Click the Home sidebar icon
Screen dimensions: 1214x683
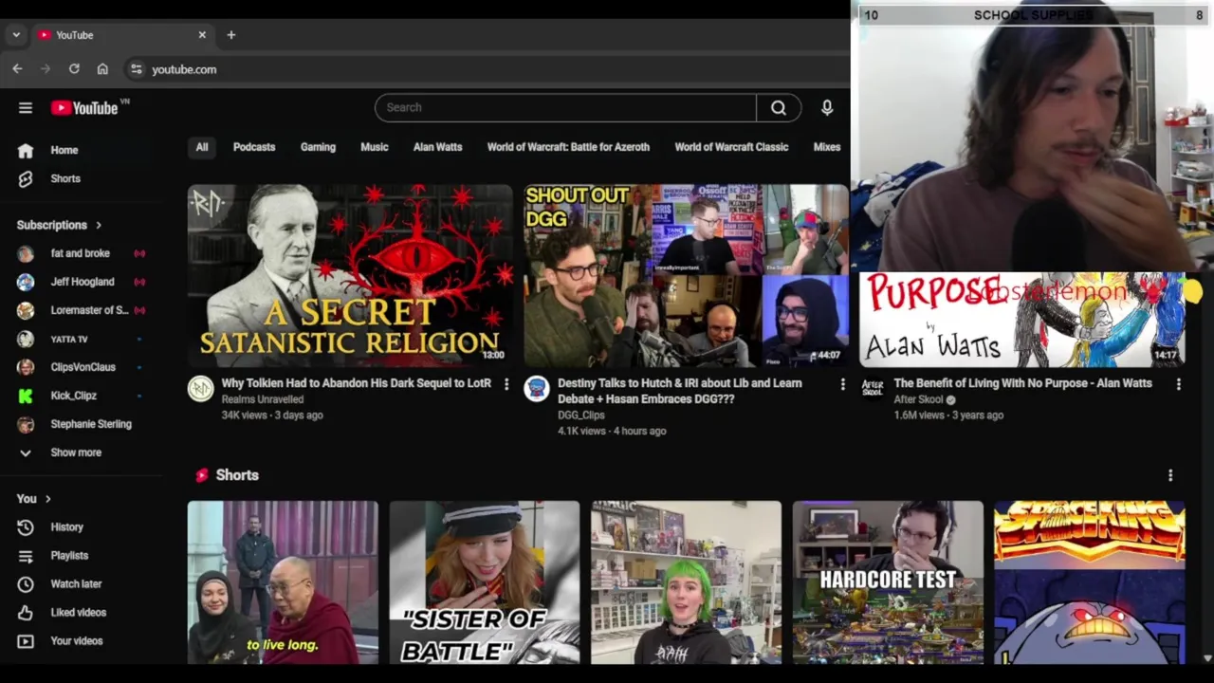[26, 150]
